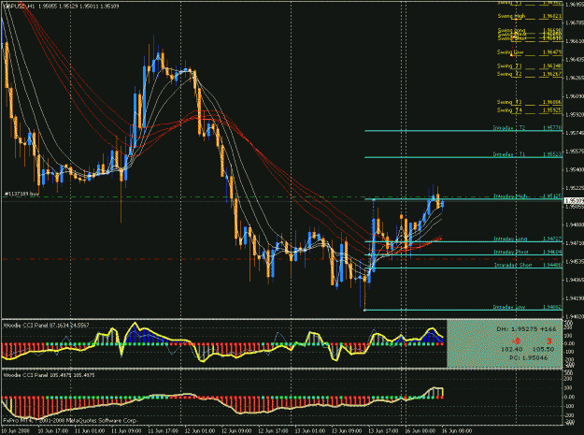Click the 102.40 value in info panel

pyautogui.click(x=512, y=349)
